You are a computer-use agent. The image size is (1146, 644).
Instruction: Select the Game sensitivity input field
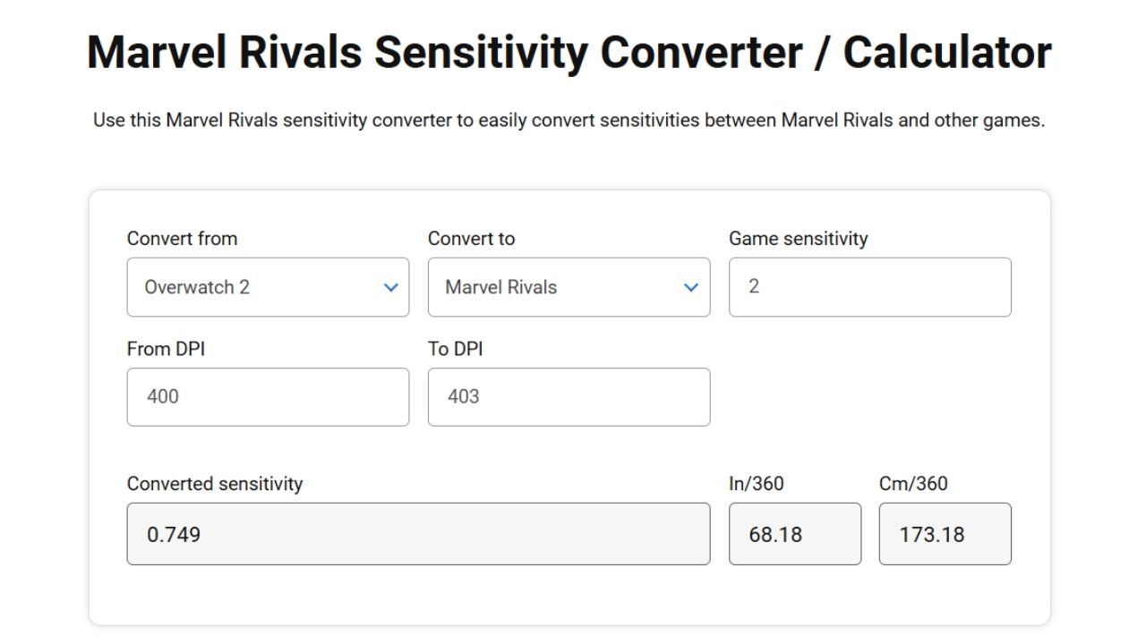pyautogui.click(x=868, y=287)
